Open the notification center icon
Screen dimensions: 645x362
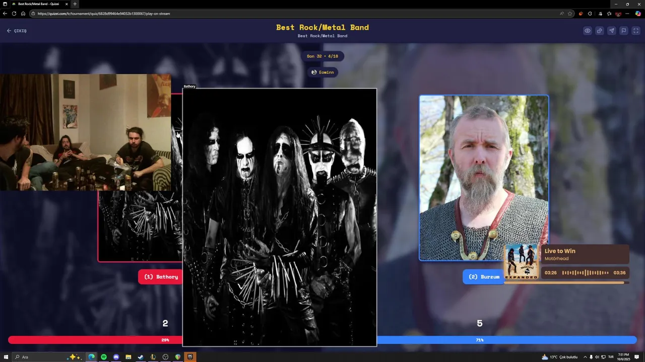(637, 357)
